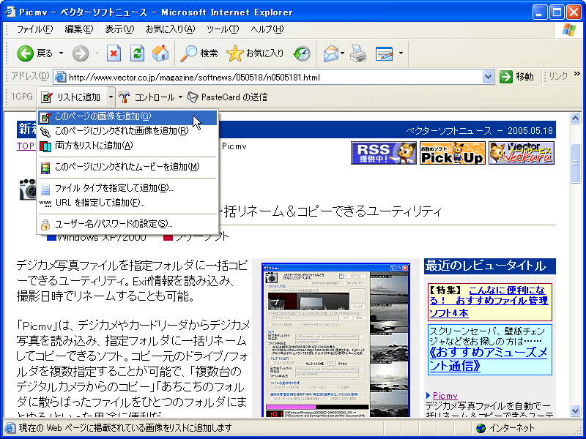Open the ツール(T) menu
This screenshot has width=586, height=439.
pos(223,29)
